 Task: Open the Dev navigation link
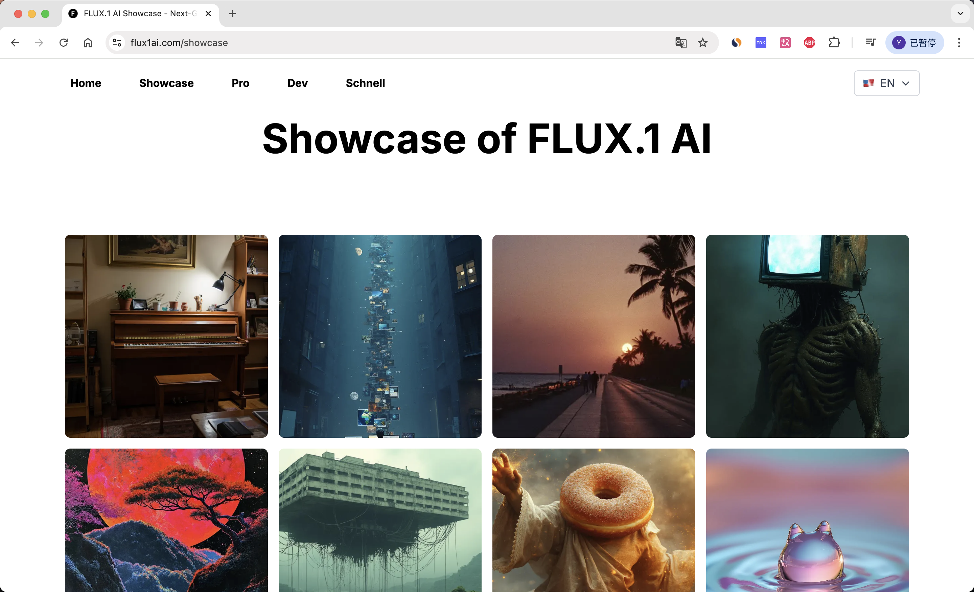pyautogui.click(x=297, y=83)
